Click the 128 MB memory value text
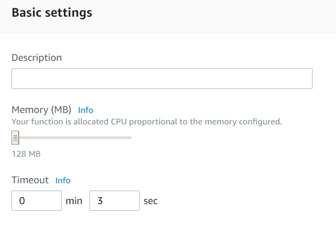Image resolution: width=336 pixels, height=227 pixels. click(26, 154)
